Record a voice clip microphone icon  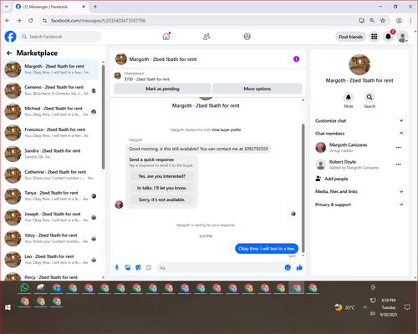(117, 267)
